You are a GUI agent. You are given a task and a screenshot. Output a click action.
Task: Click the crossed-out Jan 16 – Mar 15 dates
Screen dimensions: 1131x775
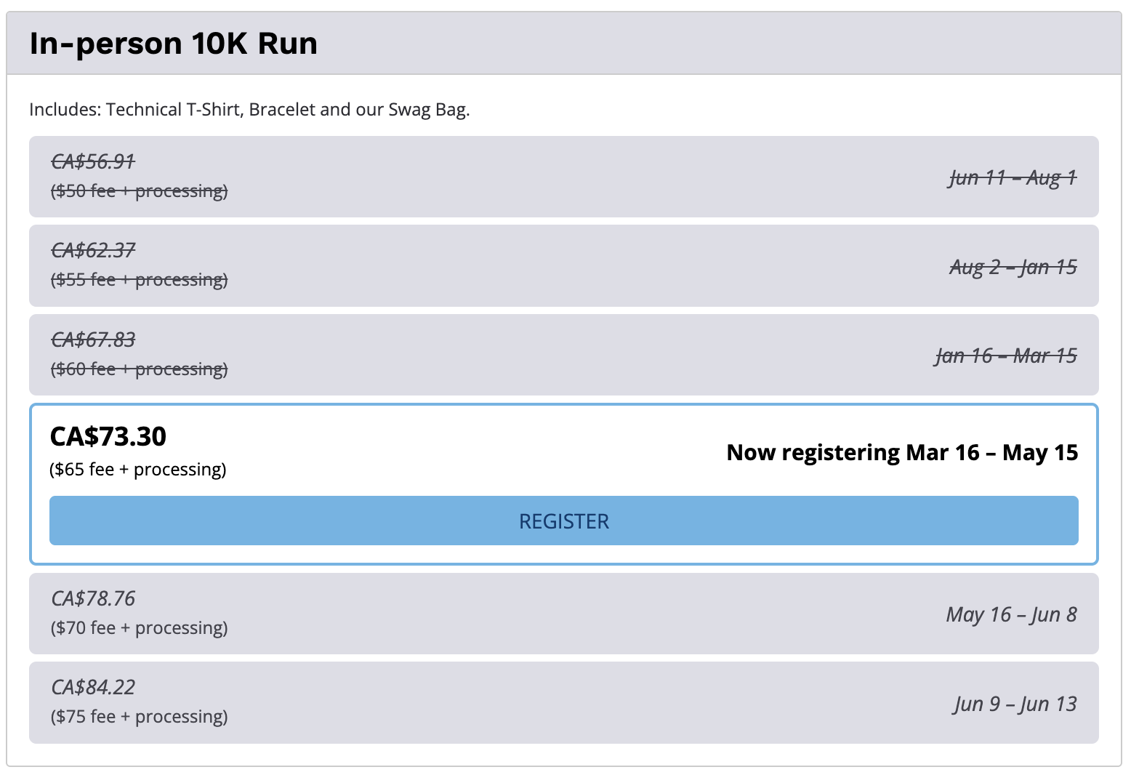1006,356
